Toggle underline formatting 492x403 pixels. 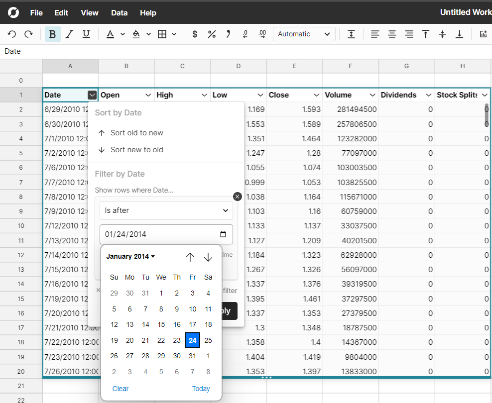[x=86, y=34]
